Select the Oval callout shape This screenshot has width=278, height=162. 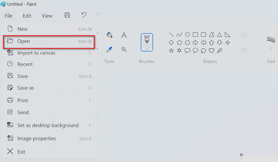point(195,50)
